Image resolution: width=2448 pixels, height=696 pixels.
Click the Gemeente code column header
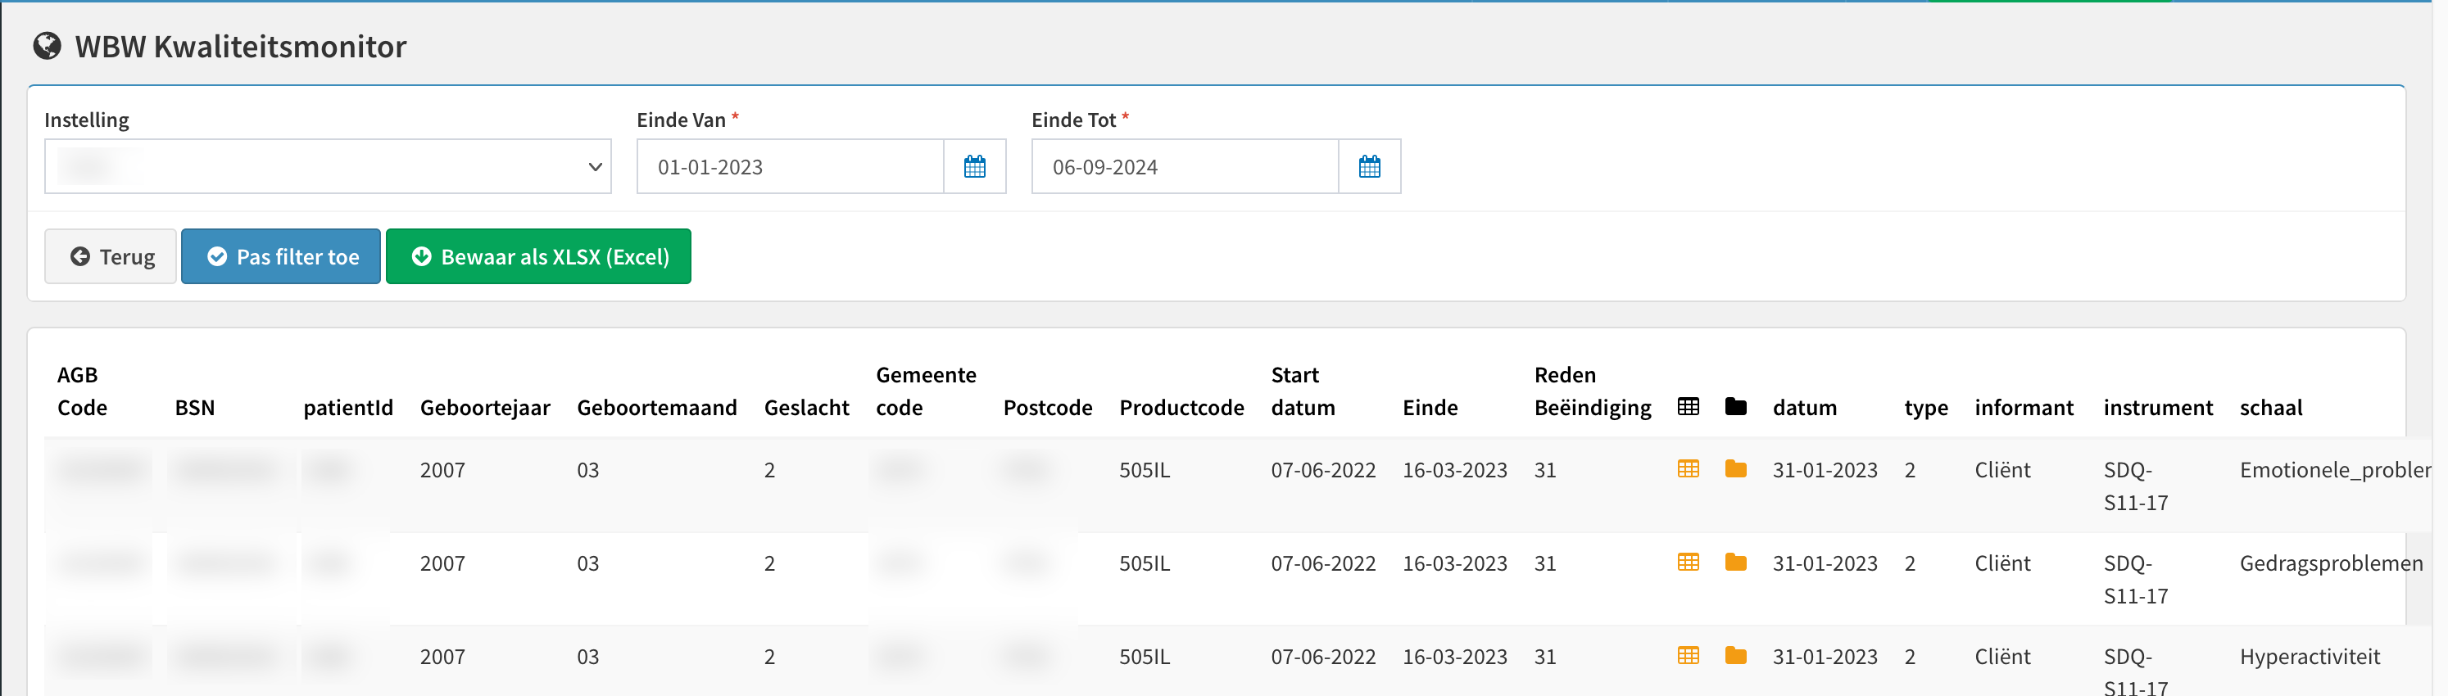[x=927, y=391]
